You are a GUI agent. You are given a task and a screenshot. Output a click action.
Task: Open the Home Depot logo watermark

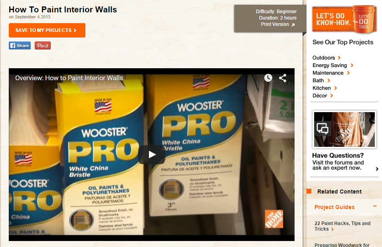coord(274,219)
